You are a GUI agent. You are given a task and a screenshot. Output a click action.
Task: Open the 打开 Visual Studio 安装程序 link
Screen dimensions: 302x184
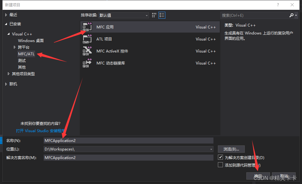tap(40, 131)
